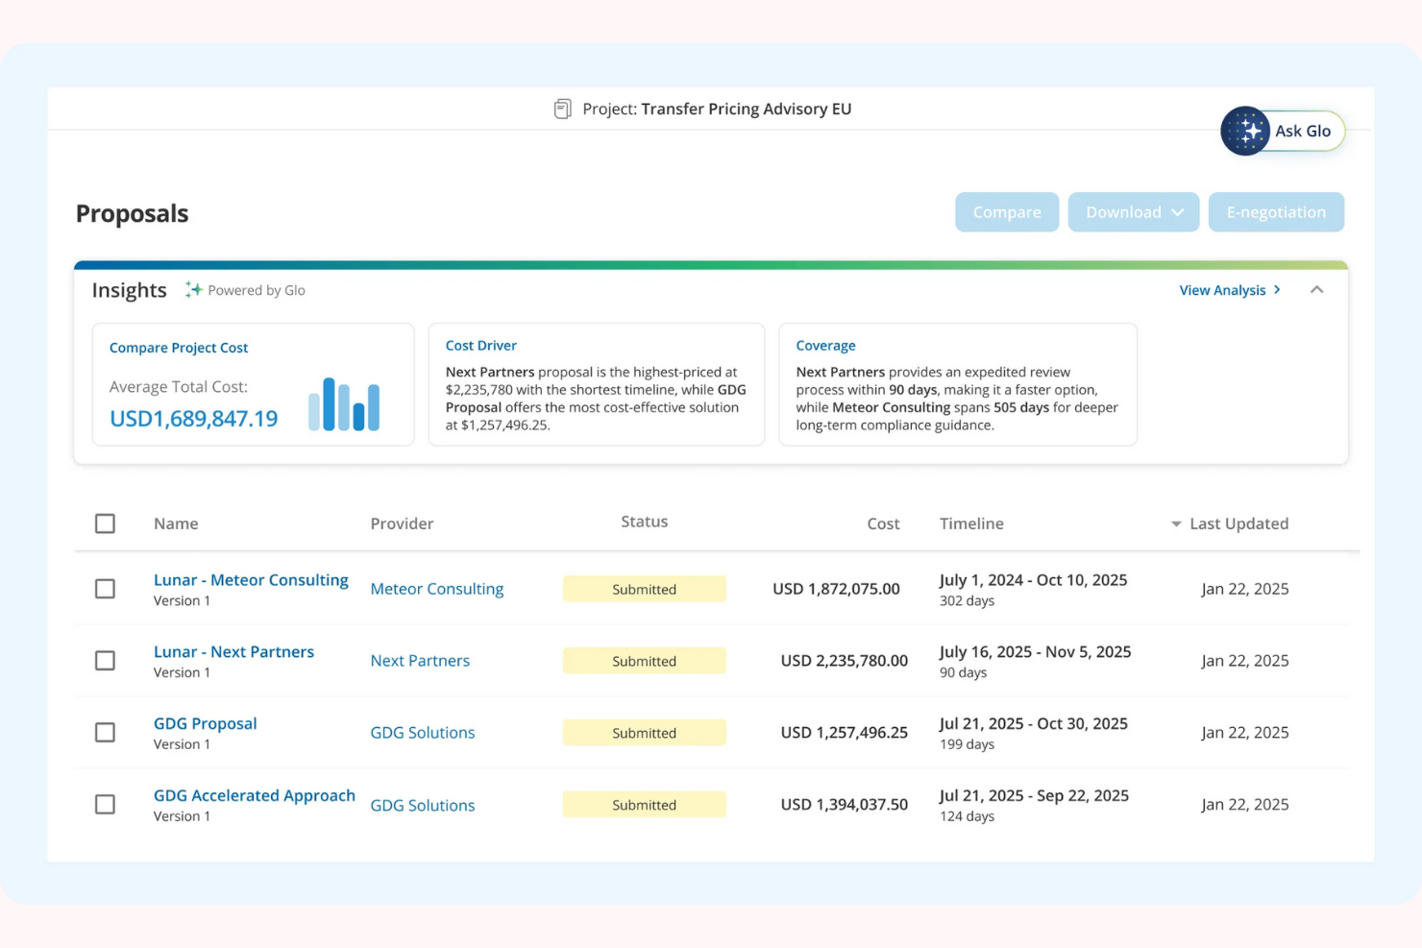
Task: Click the sparkle icon inside the Ask Glo badge
Action: [x=1245, y=131]
